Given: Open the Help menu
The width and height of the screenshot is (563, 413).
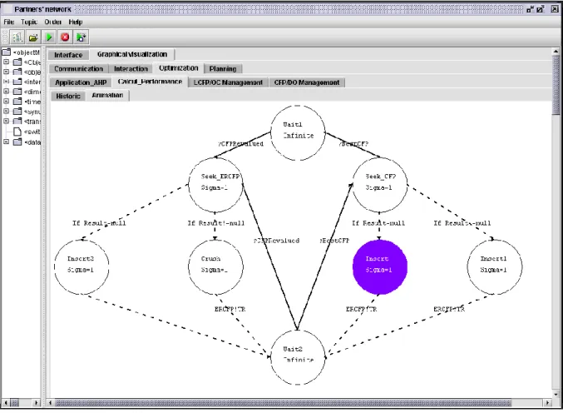Looking at the screenshot, I should [x=76, y=22].
